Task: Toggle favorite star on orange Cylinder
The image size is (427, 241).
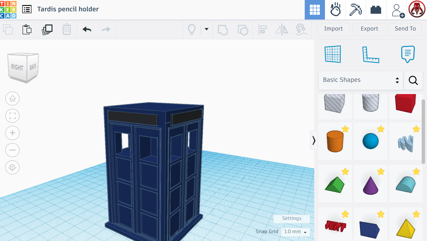Action: 345,129
